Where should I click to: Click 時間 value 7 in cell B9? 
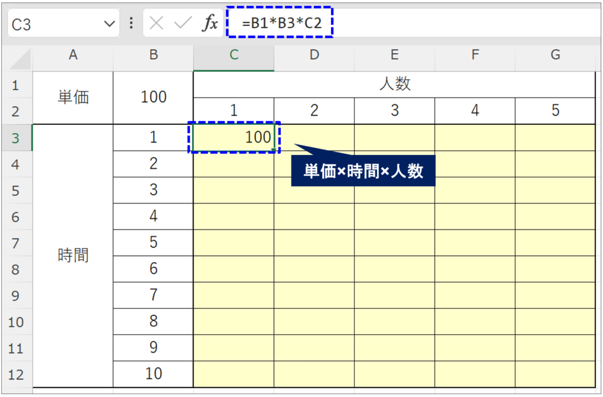154,295
